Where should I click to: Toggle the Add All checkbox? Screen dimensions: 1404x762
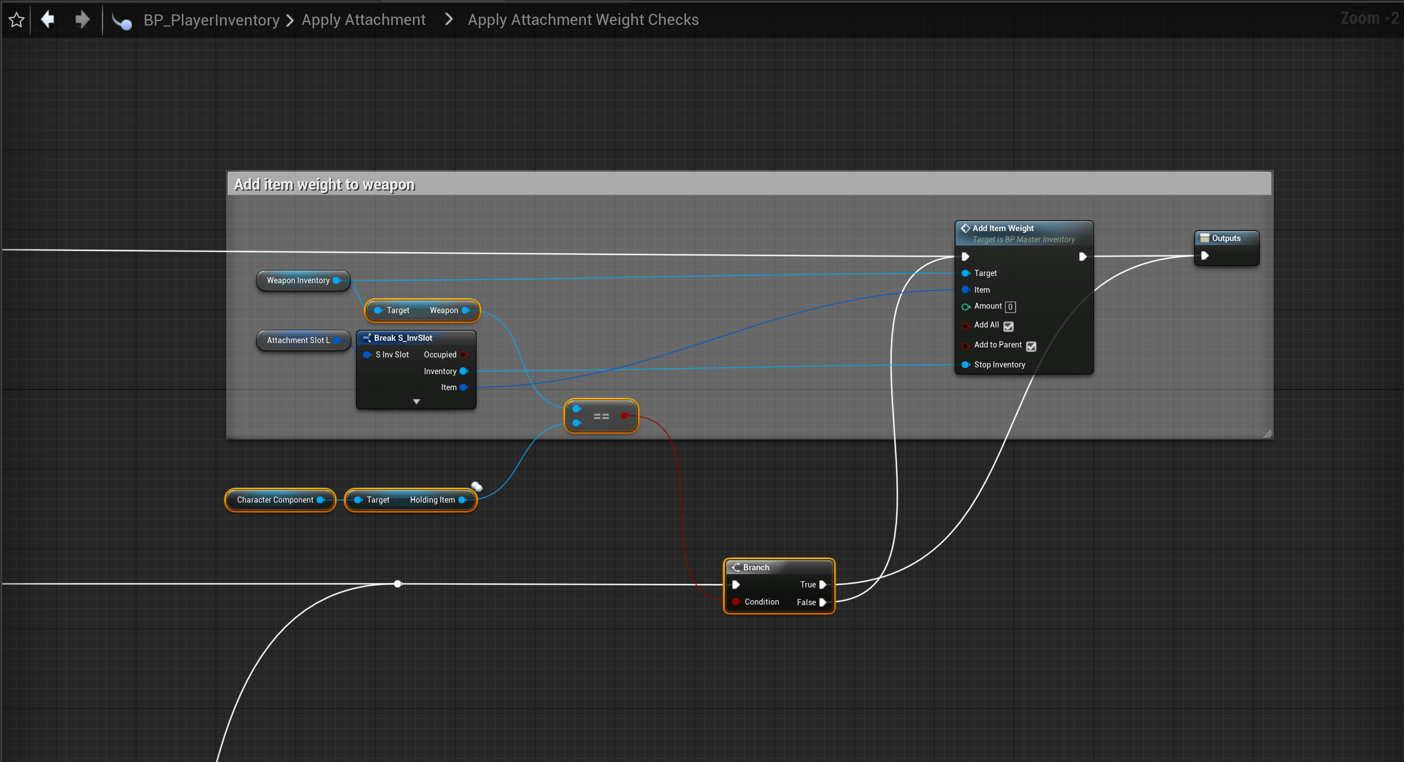[x=1009, y=326]
